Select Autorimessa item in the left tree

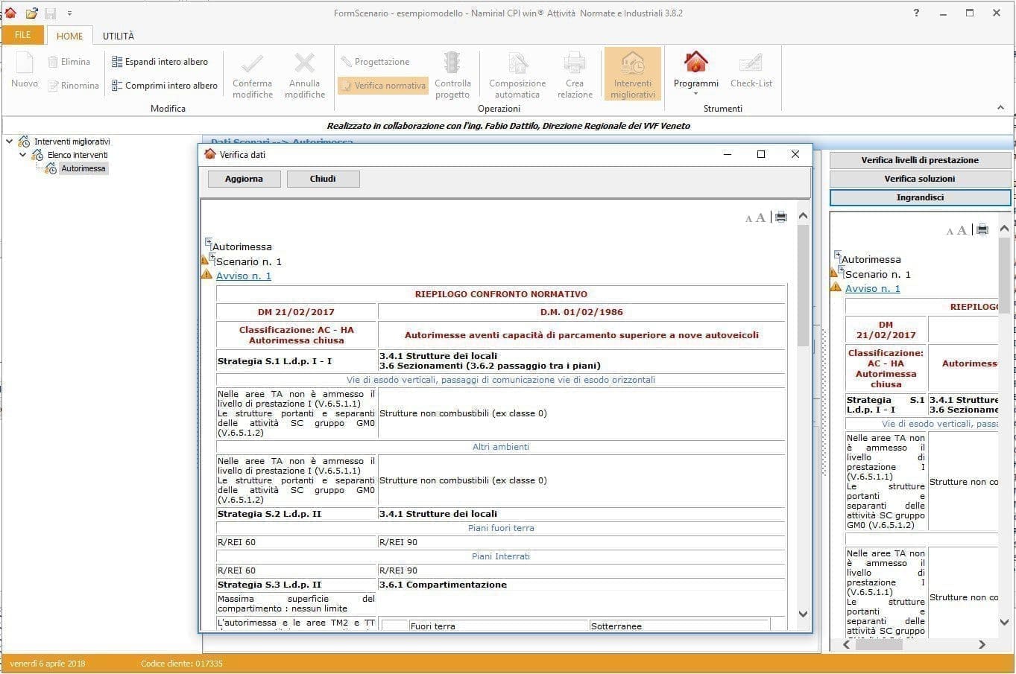(x=83, y=169)
